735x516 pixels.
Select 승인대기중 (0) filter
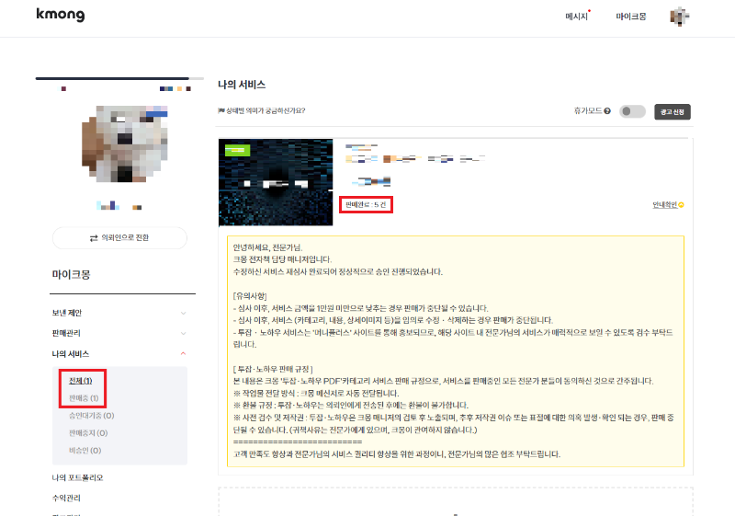pos(91,416)
